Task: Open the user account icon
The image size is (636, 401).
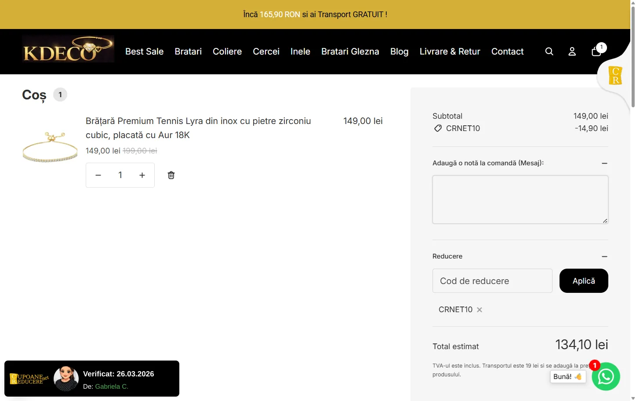Action: click(572, 51)
